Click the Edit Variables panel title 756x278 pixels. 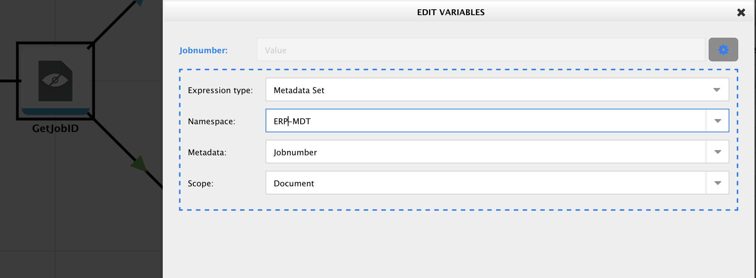coord(451,12)
